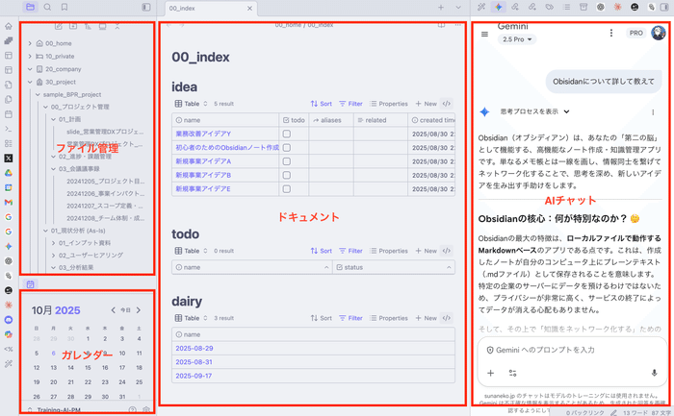Go to previous month in calendar
This screenshot has width=674, height=416.
coord(113,310)
